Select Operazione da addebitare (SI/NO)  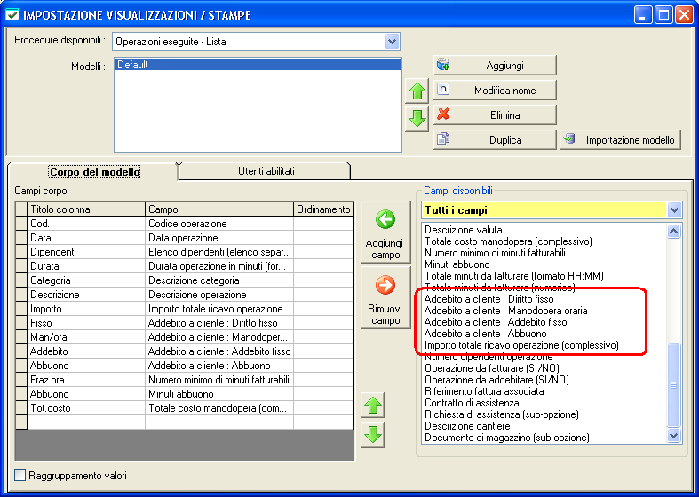pos(496,380)
